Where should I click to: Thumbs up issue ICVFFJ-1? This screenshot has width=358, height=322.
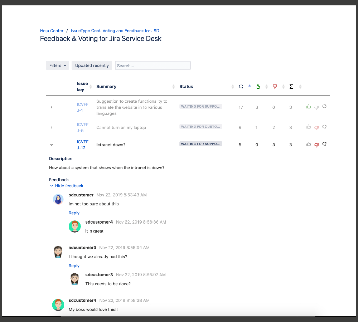[x=309, y=107]
